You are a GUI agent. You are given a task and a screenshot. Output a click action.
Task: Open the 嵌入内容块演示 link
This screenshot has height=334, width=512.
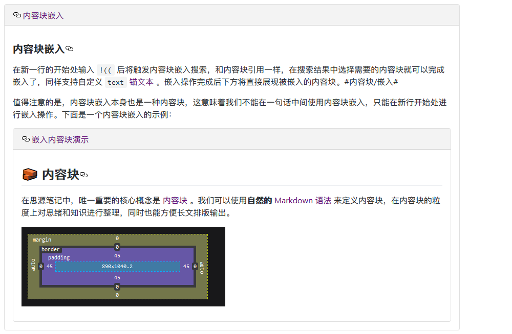60,139
